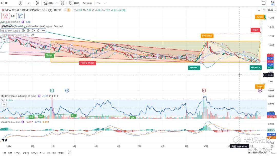The width and height of the screenshot is (277, 156).
Task: Select the YTD time range
Action: tap(42, 153)
